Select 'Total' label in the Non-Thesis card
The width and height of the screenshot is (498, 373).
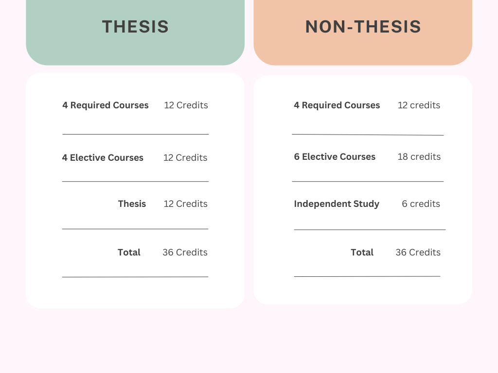362,253
